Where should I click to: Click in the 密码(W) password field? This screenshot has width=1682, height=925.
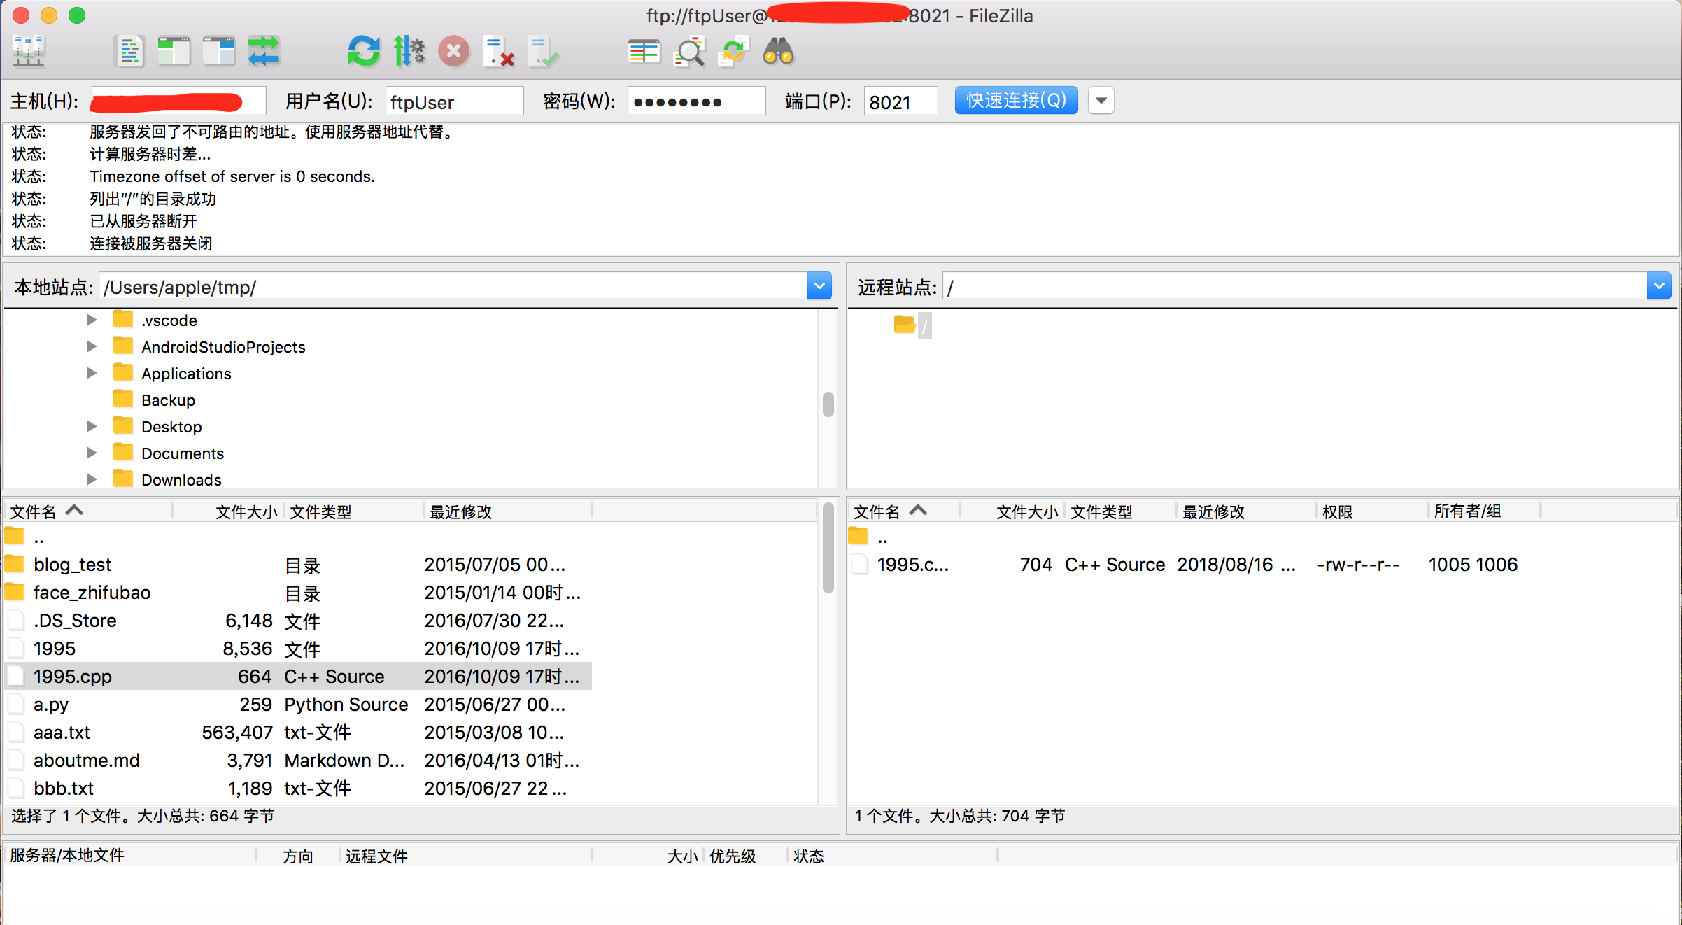point(696,101)
